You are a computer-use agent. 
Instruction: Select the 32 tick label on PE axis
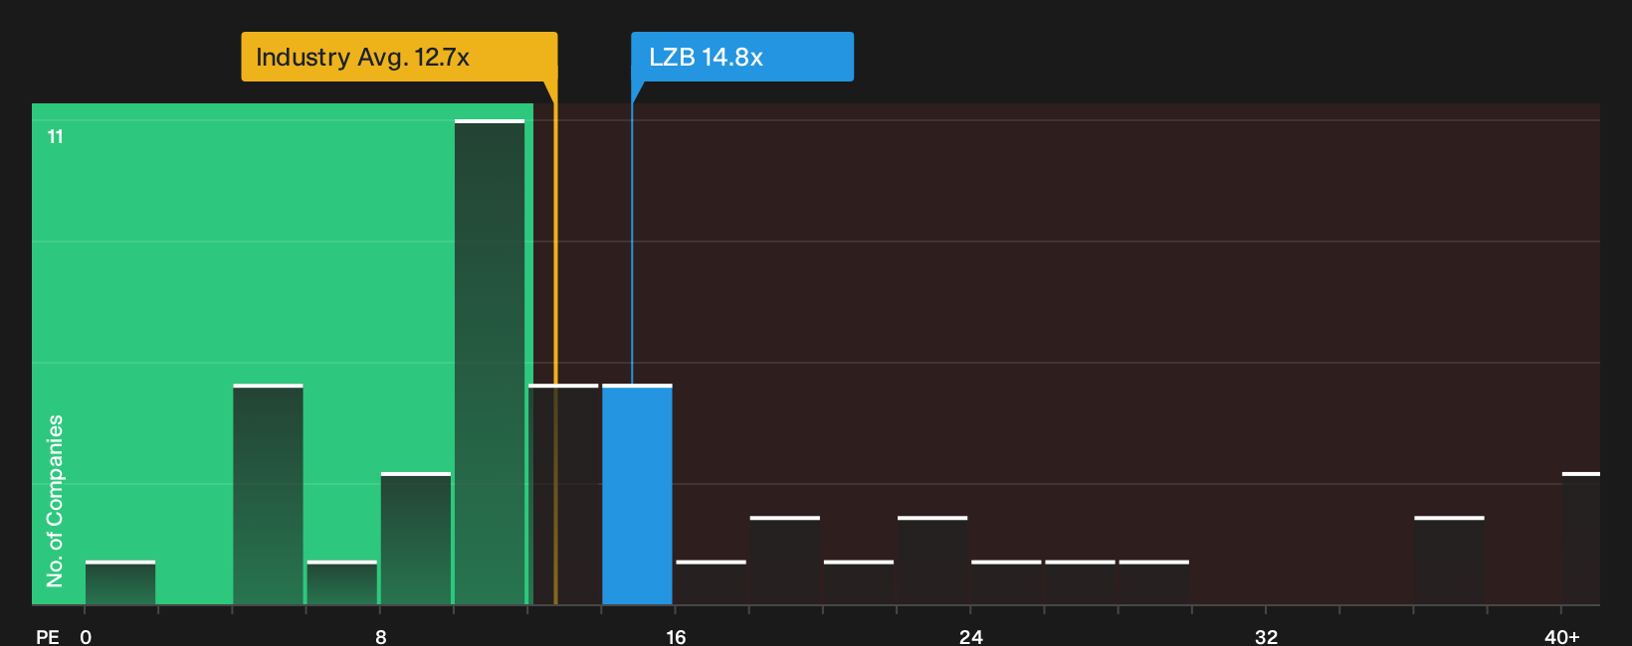1266,636
